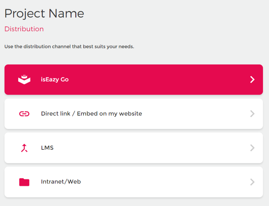The height and width of the screenshot is (206, 269).
Task: Click the red folder icon
Action: [x=24, y=182]
